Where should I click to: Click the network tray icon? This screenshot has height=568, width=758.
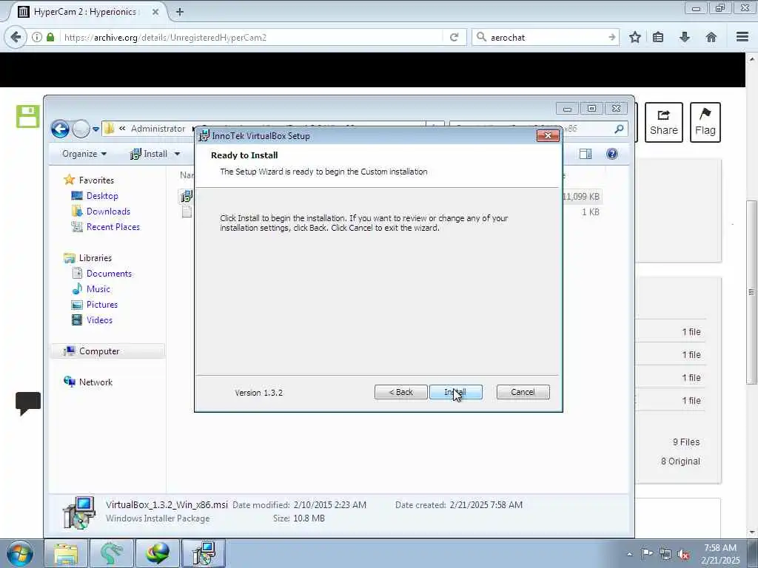[x=665, y=554]
